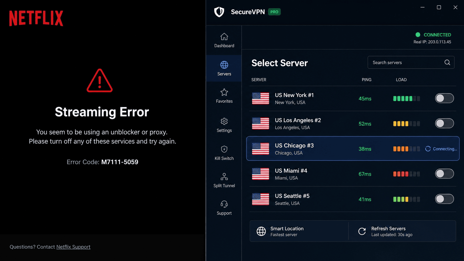
Task: Open the Settings gear in sidebar
Action: (x=224, y=121)
